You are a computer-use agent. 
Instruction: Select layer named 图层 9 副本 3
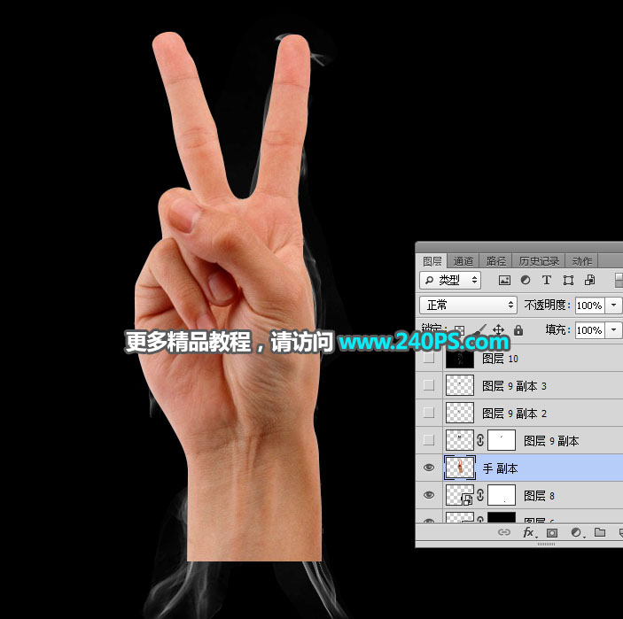tap(514, 386)
